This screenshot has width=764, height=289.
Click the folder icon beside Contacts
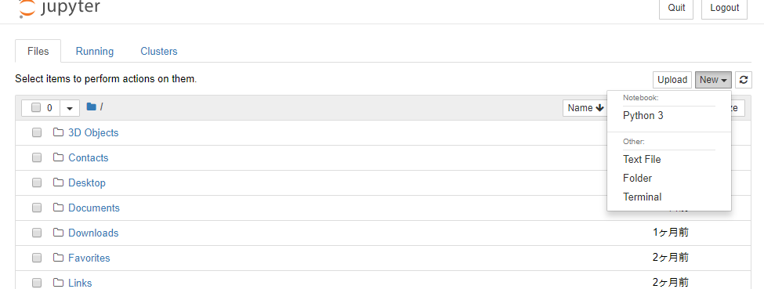tap(59, 157)
